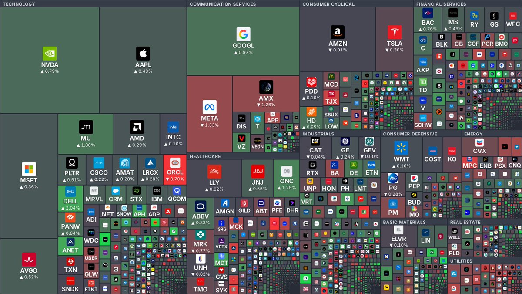This screenshot has width=522, height=294.
Task: Click the Consumer Cyclical sector header
Action: (329, 4)
